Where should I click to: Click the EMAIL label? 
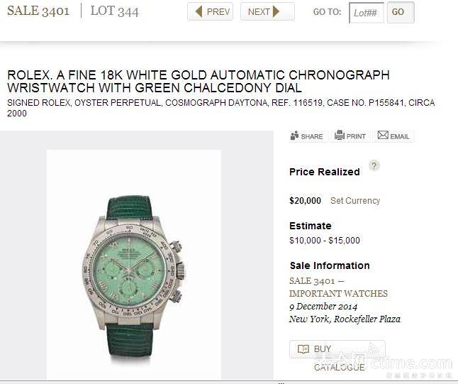[x=400, y=136]
